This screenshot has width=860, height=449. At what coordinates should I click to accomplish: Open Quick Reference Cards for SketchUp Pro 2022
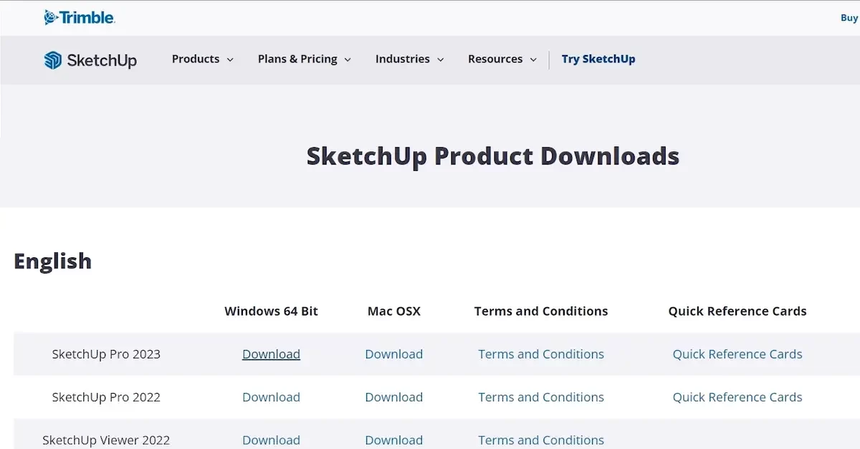click(737, 397)
